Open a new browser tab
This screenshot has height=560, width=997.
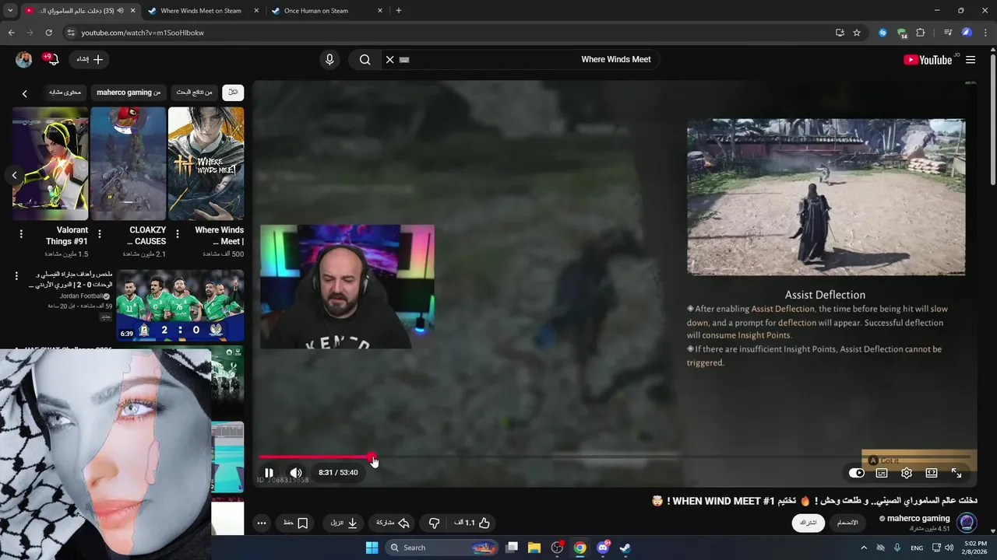click(399, 11)
